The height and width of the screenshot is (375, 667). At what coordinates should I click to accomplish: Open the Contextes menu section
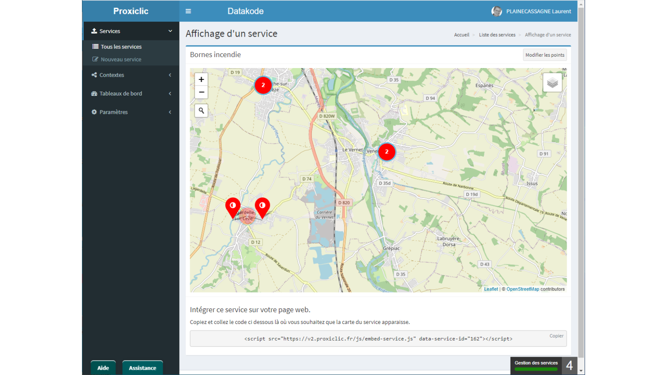click(x=131, y=75)
